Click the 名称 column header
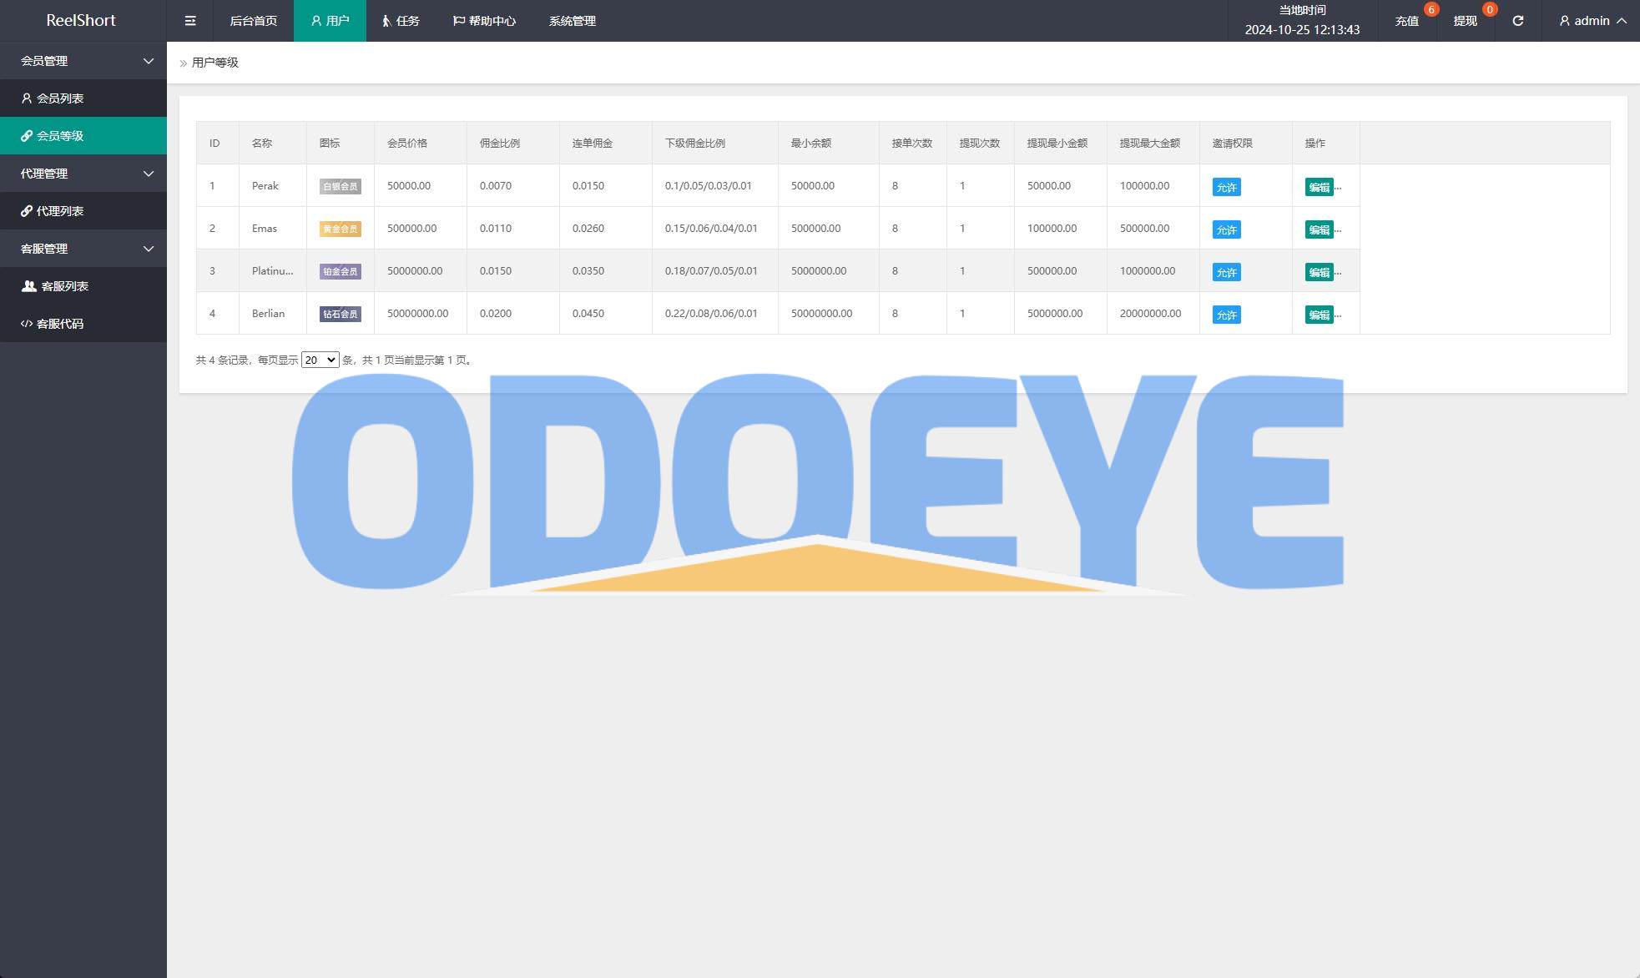 273,143
